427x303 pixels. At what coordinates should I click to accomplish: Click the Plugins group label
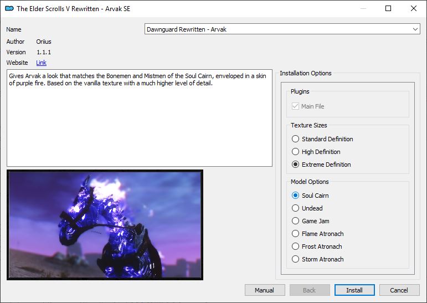coord(300,91)
